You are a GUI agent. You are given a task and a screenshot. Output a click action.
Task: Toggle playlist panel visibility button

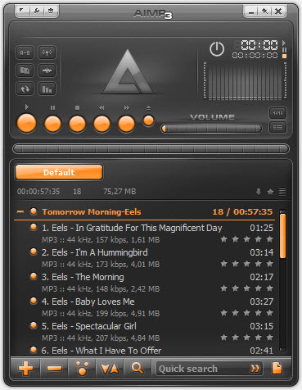277,127
